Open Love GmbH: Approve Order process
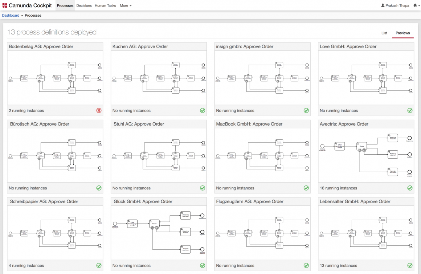This screenshot has height=274, width=421. tap(348, 46)
